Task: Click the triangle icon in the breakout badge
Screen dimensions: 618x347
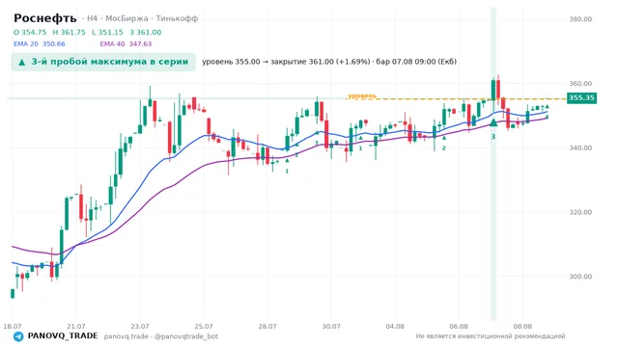Action: click(x=22, y=62)
